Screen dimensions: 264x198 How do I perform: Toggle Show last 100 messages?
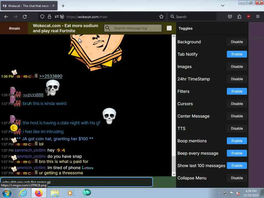click(x=237, y=166)
